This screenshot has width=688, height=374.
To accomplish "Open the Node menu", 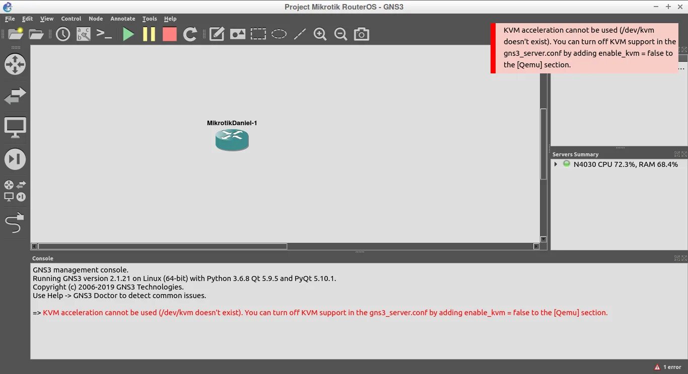I will click(96, 19).
